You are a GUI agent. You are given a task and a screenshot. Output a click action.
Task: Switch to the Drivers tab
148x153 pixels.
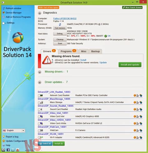click(49, 51)
